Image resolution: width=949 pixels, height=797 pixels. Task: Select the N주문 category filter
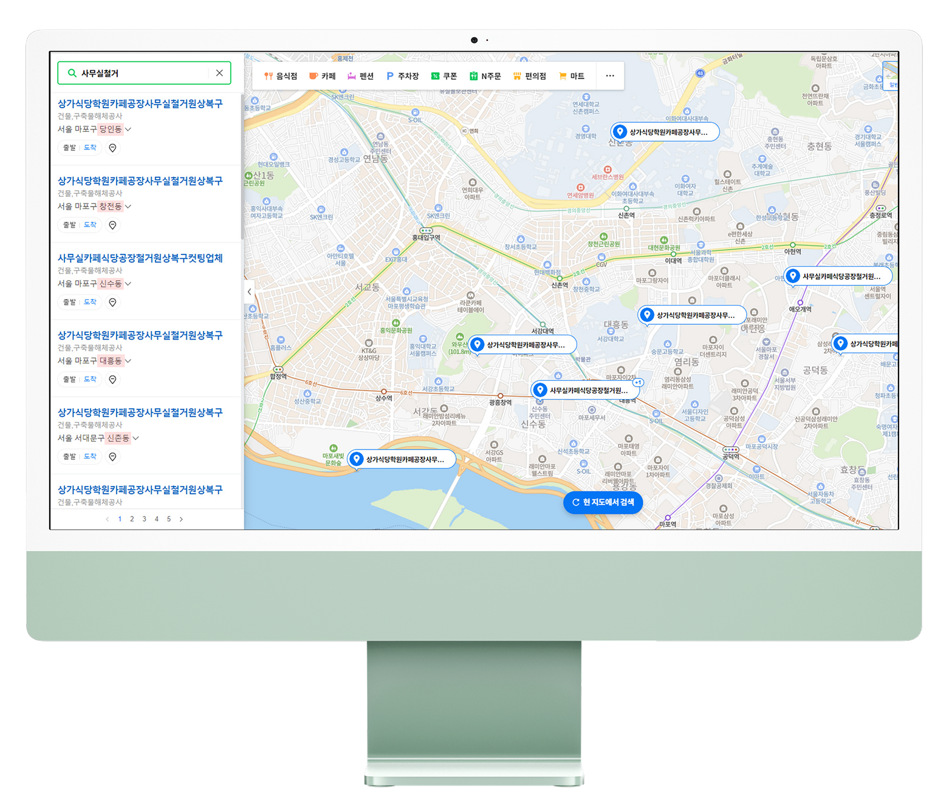point(485,76)
